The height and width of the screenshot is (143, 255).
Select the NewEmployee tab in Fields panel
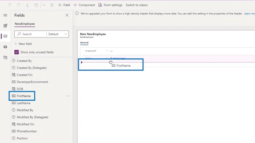pyautogui.click(x=25, y=24)
